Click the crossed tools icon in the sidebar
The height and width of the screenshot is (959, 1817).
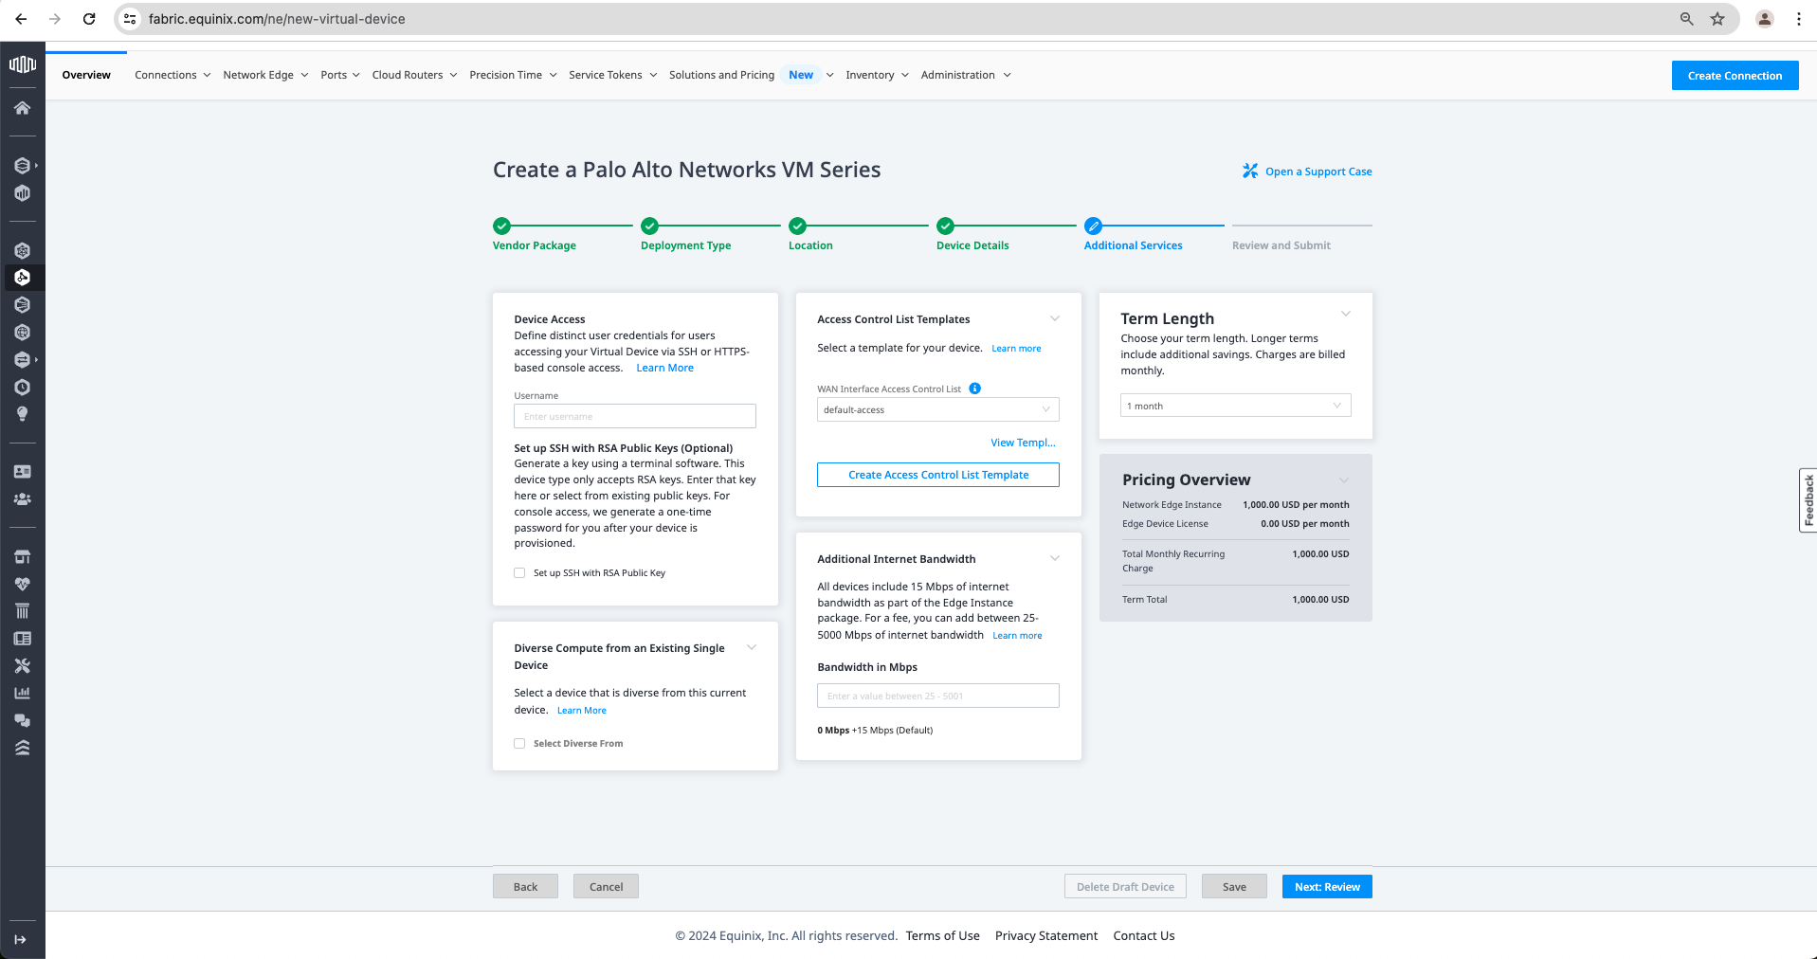[23, 666]
